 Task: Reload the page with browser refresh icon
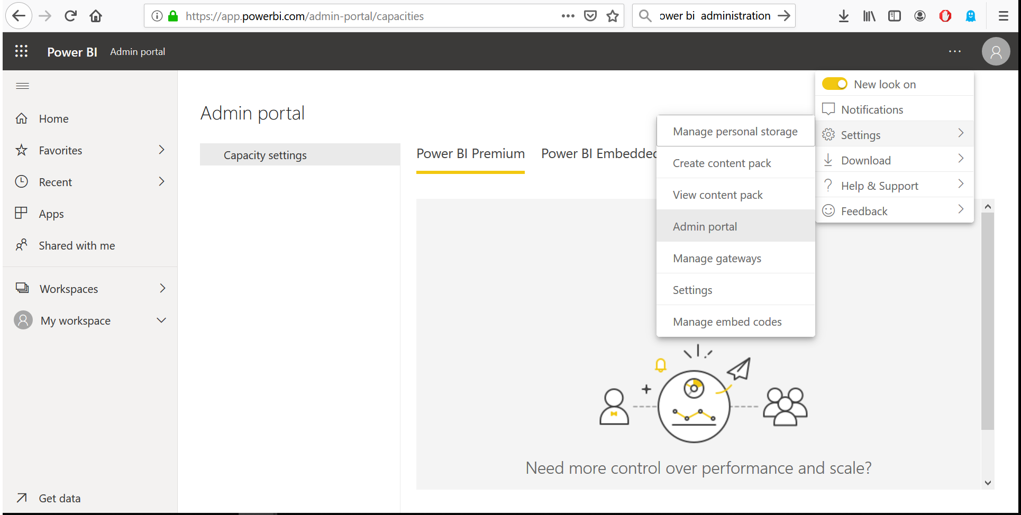[70, 16]
